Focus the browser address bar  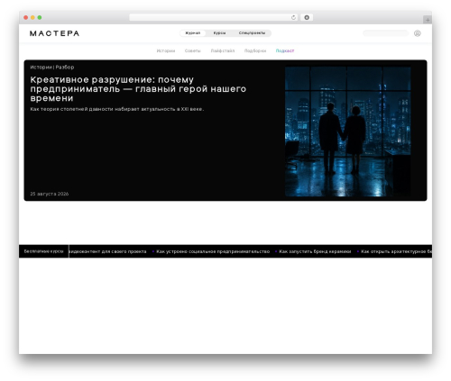click(214, 18)
